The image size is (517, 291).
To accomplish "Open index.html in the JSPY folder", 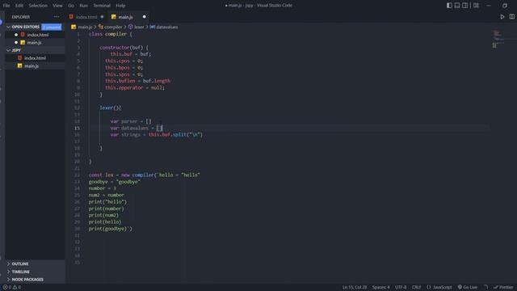I will tap(35, 58).
